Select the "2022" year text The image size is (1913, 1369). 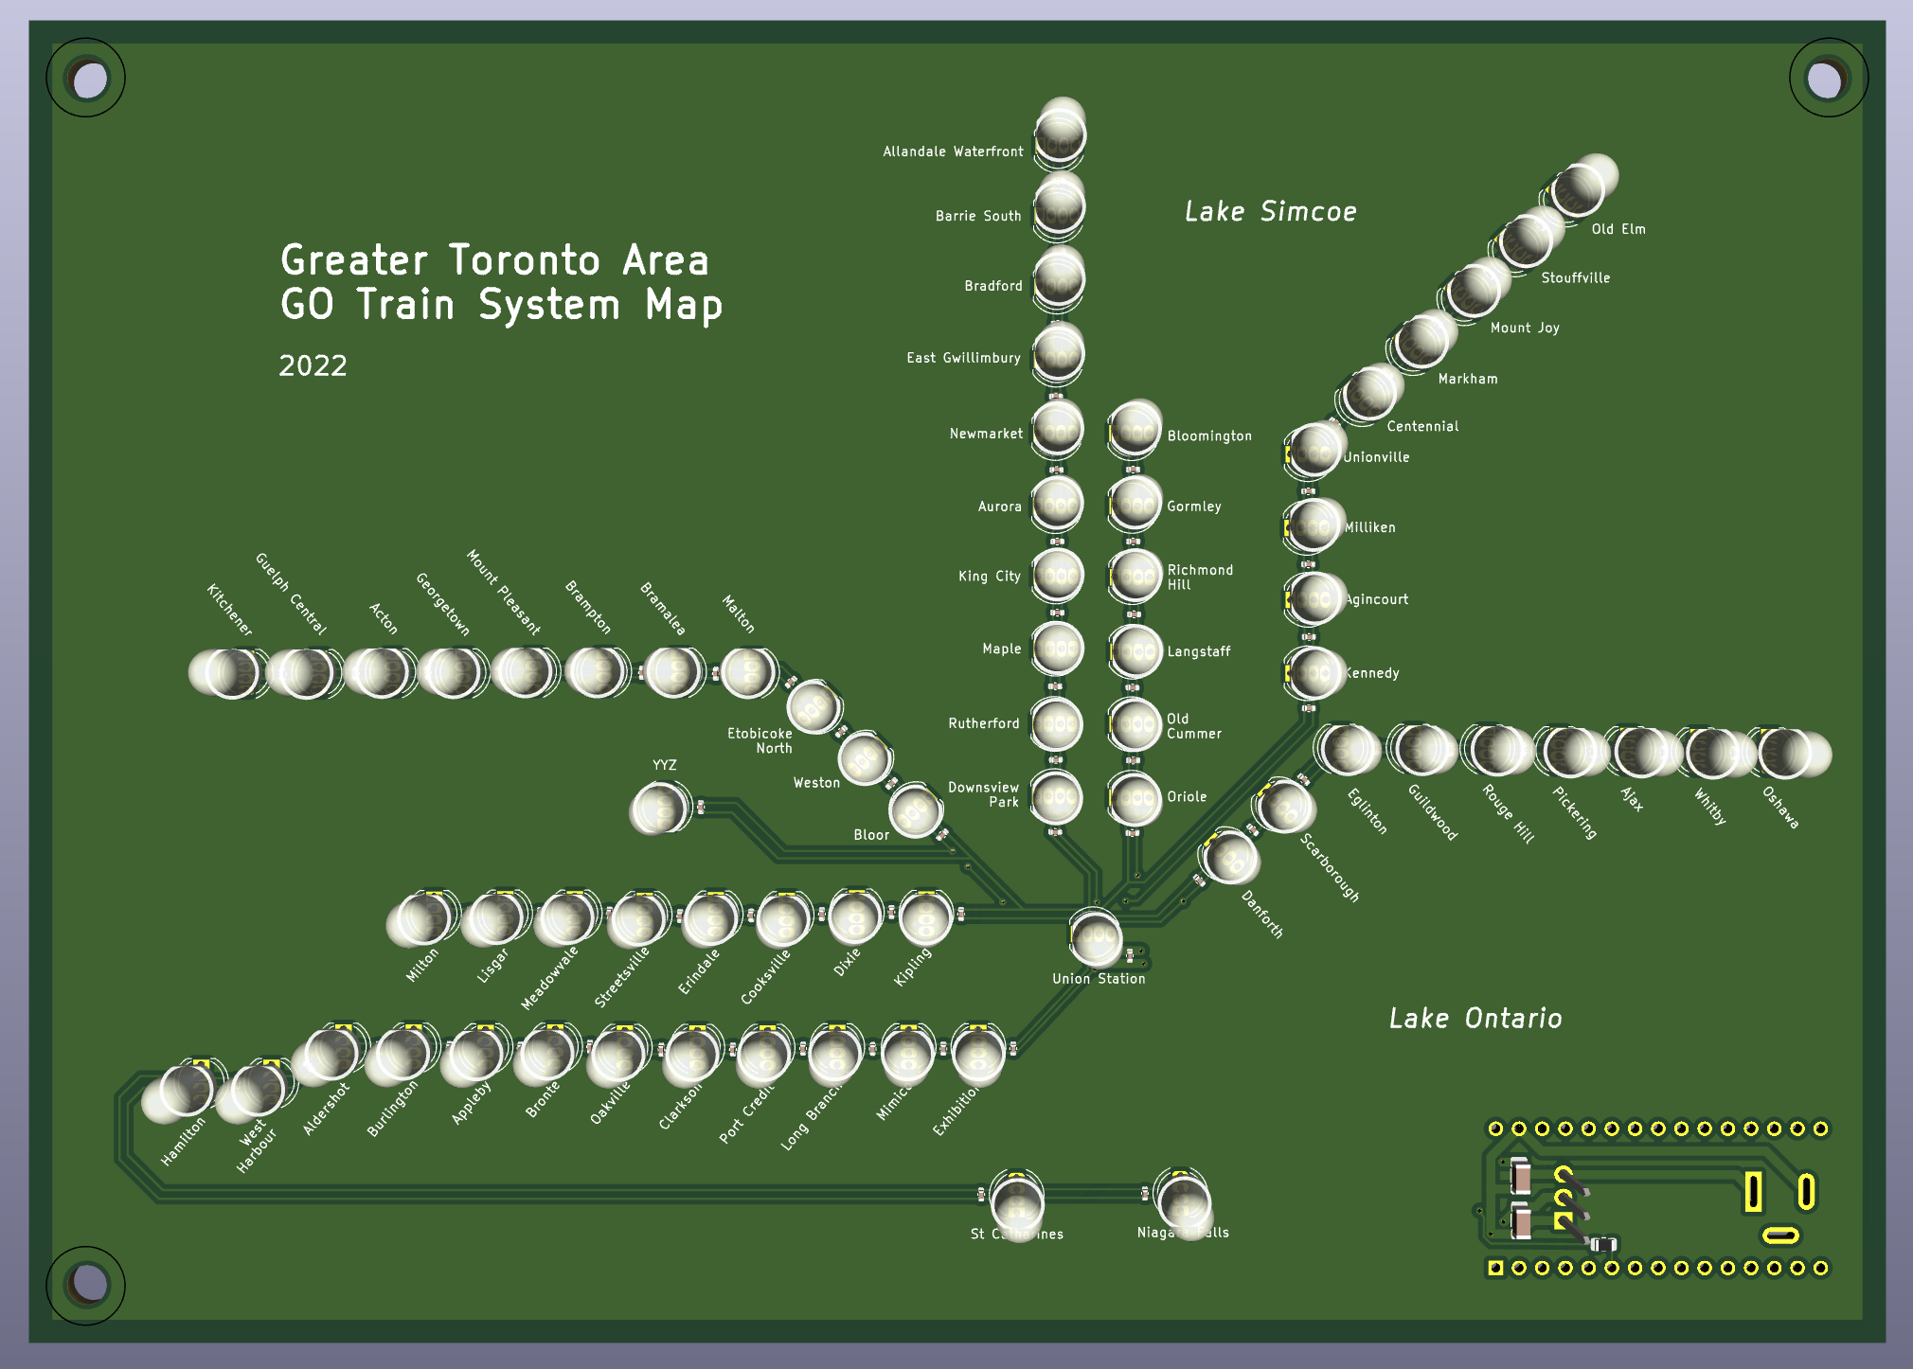click(x=313, y=365)
